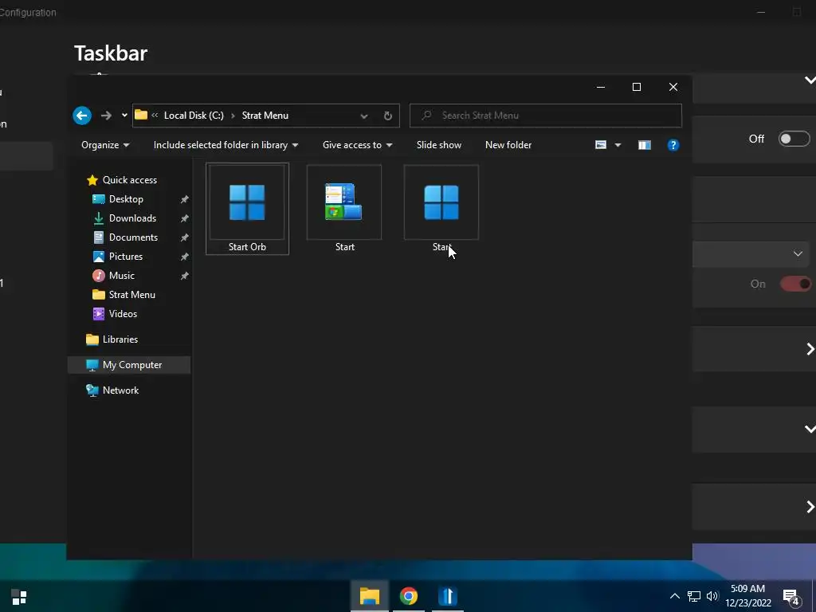Viewport: 816px width, 612px height.
Task: Click the pin icon next to Music
Action: [x=184, y=276]
